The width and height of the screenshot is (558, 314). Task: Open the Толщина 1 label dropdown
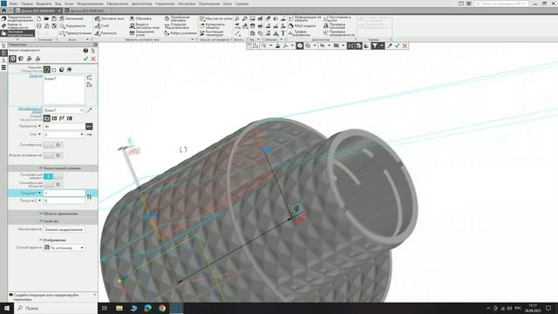pos(39,193)
